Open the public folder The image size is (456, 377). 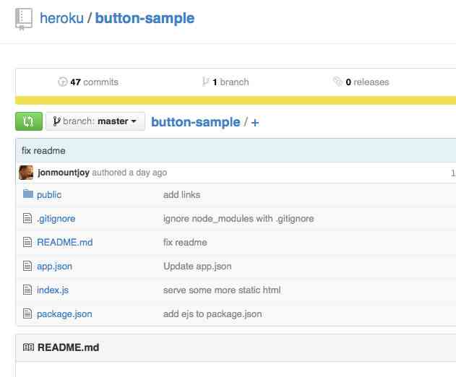(x=49, y=195)
